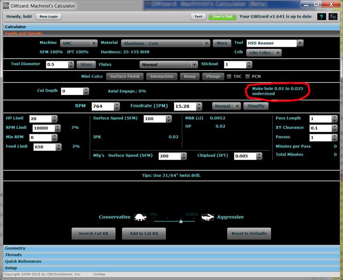
Task: Switch to Quick References section
Action: pos(23,261)
